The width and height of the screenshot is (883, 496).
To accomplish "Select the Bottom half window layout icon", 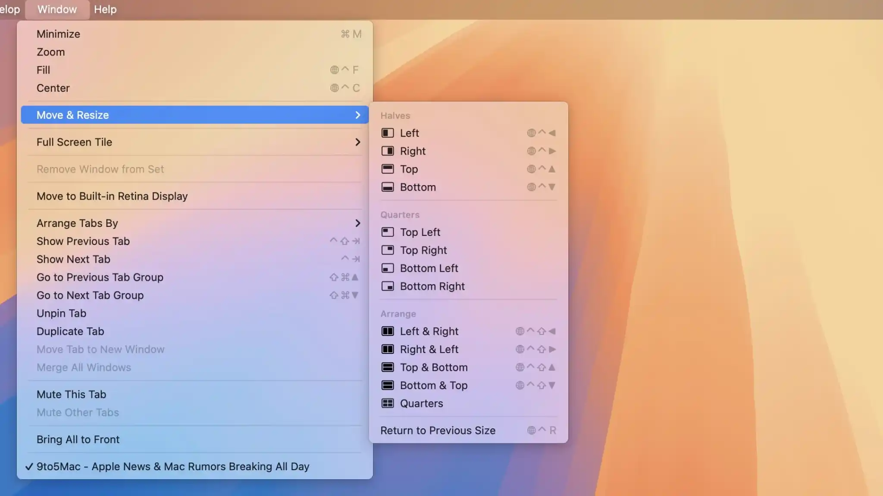I will (x=387, y=187).
